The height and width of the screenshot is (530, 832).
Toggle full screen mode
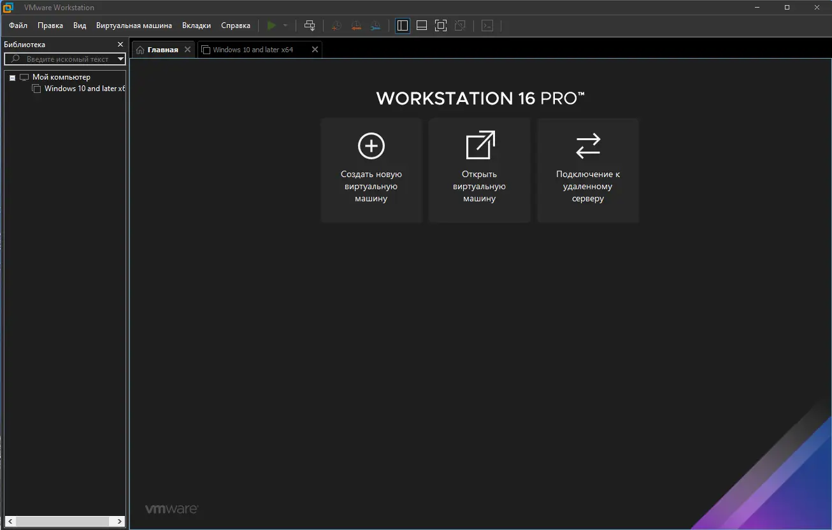[x=440, y=25]
